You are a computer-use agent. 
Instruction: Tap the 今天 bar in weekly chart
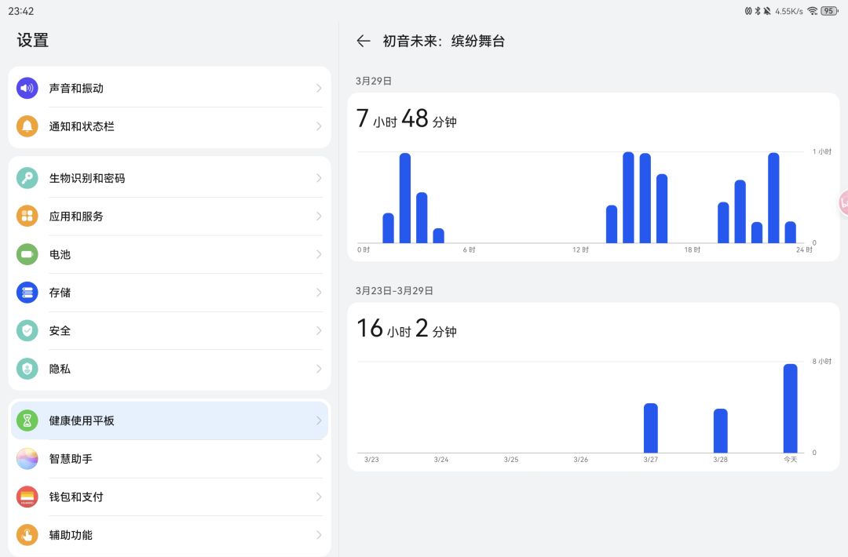(x=790, y=409)
